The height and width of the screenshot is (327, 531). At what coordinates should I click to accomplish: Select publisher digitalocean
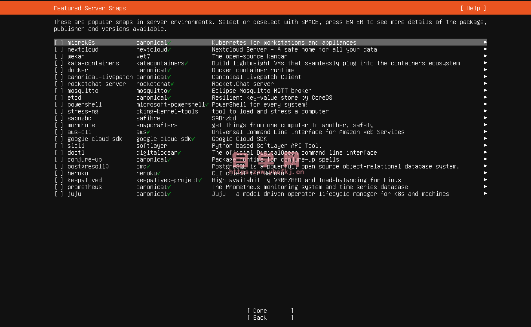tap(157, 153)
